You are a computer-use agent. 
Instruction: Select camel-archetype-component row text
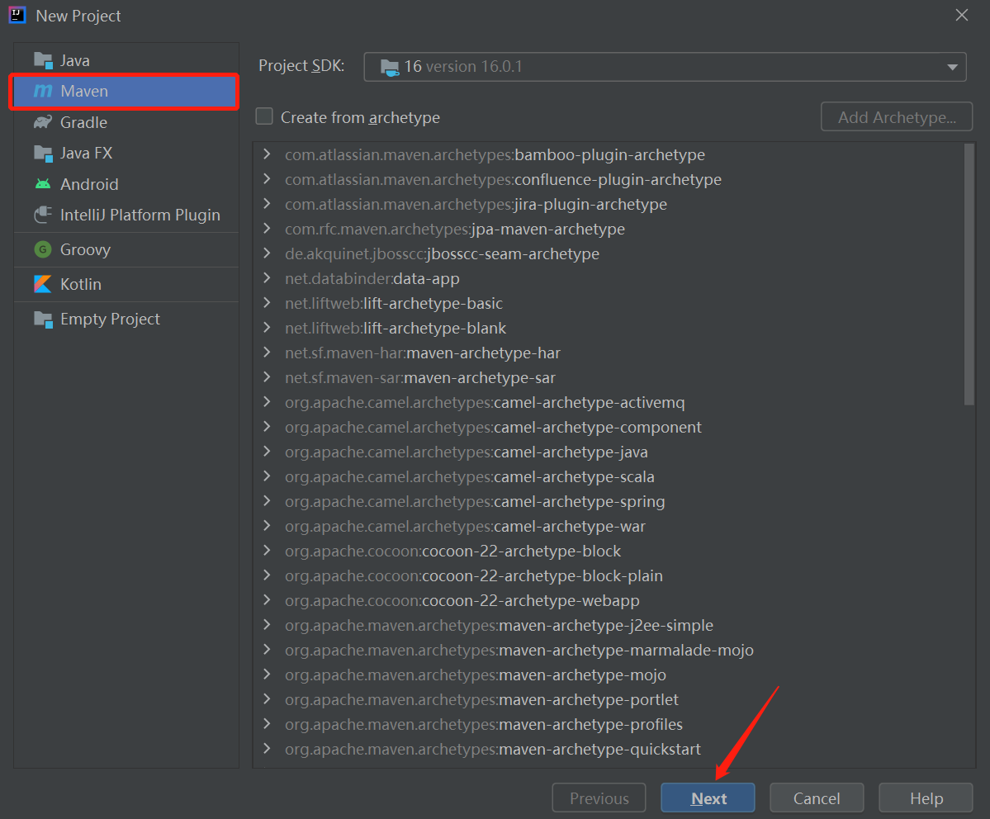coord(493,428)
